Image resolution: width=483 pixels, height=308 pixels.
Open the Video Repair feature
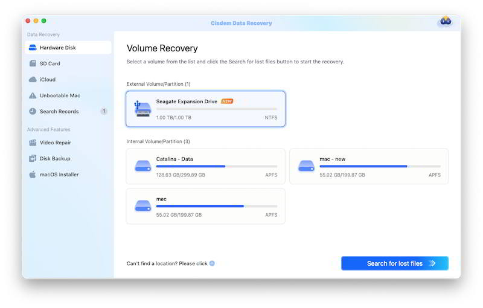[x=68, y=143]
